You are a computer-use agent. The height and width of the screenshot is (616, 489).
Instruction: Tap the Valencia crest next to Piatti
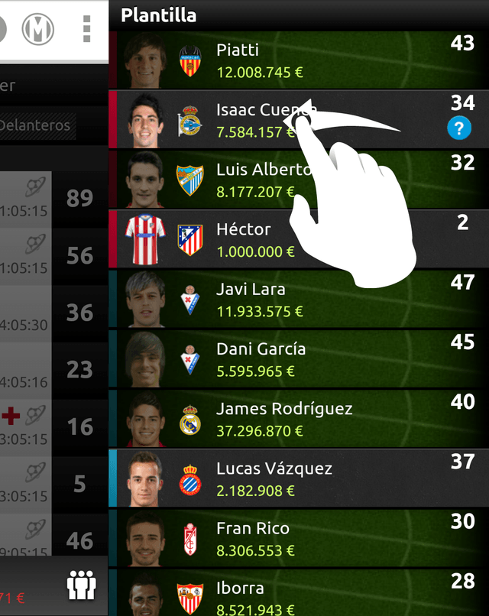tap(190, 61)
